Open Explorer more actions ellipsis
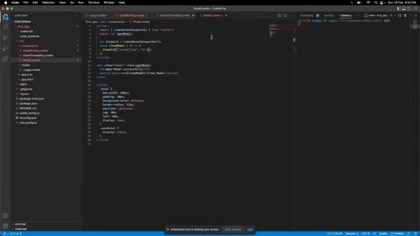This screenshot has width=420, height=236. pos(77,16)
